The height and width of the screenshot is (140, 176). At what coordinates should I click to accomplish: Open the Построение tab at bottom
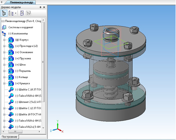click(10, 137)
